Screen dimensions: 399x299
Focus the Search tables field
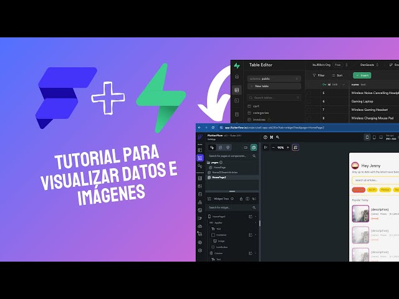[274, 98]
